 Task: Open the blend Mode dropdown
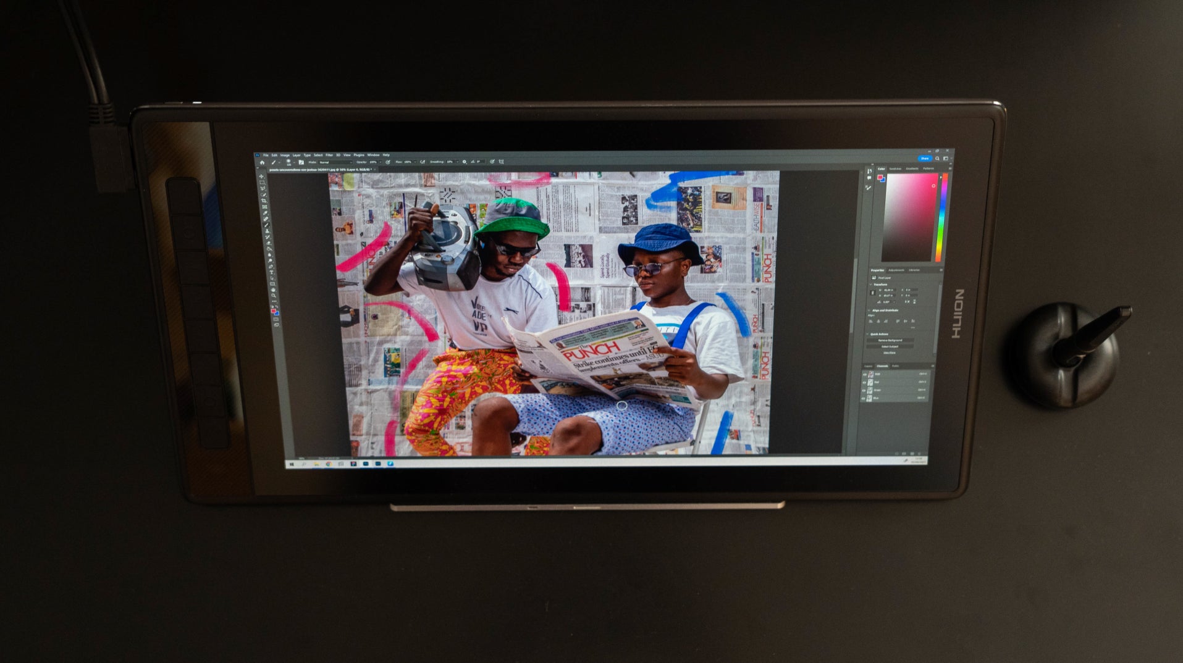pos(335,162)
